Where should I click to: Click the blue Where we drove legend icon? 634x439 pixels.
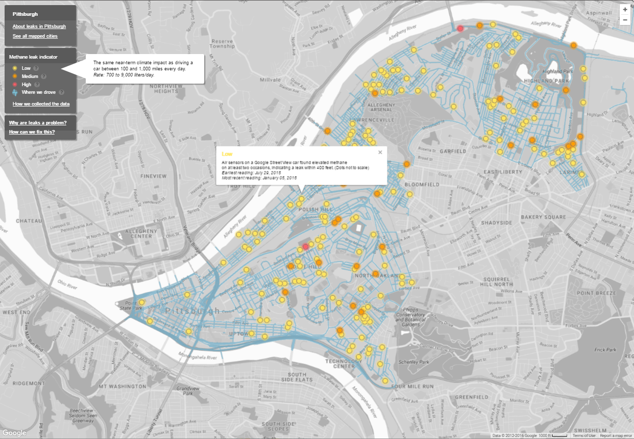15,92
